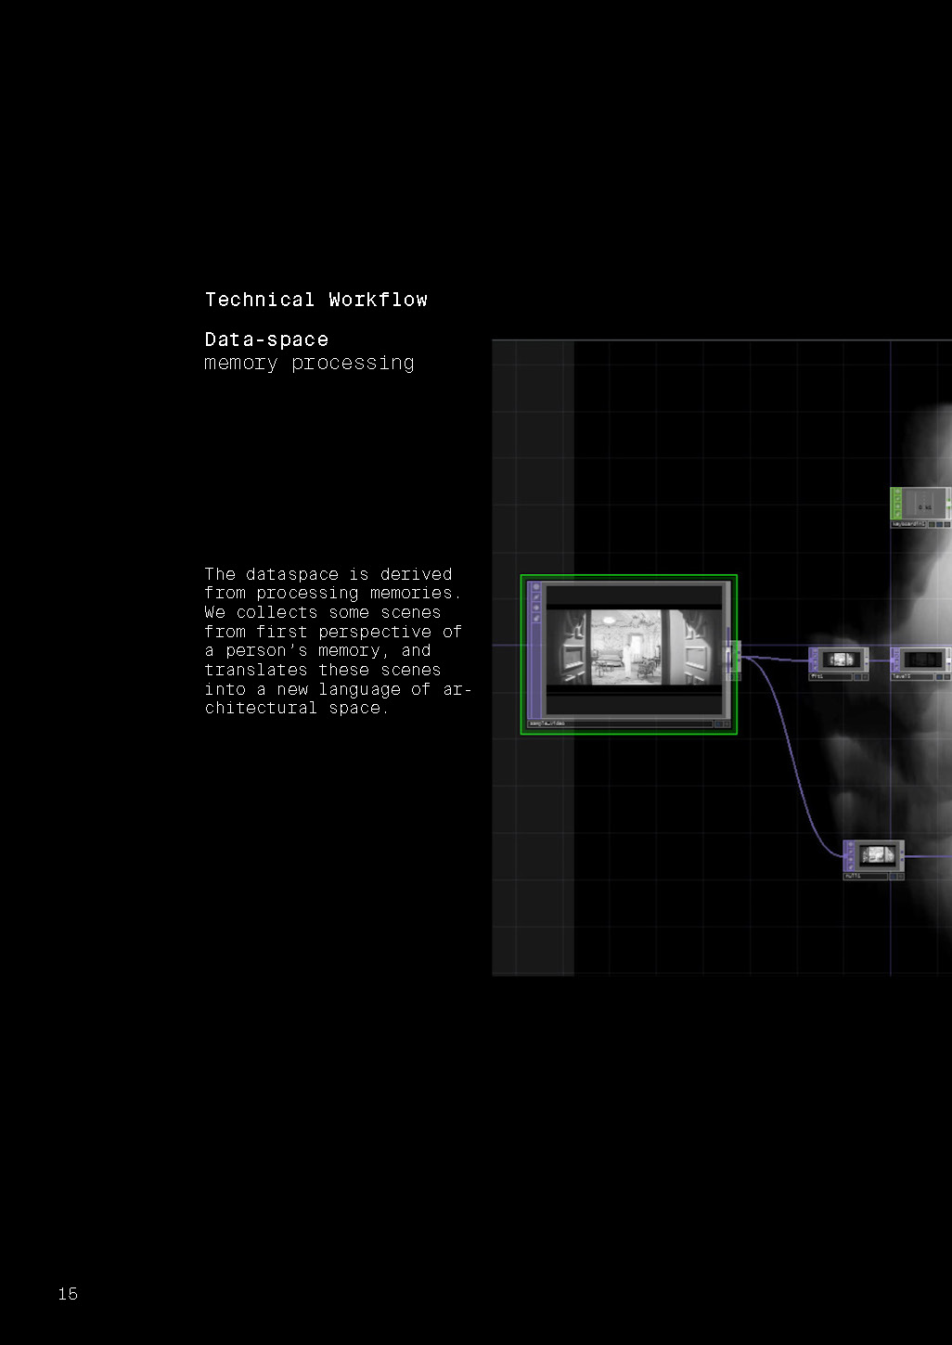Click the preview thumbnail of the bottom null node

pyautogui.click(x=875, y=855)
